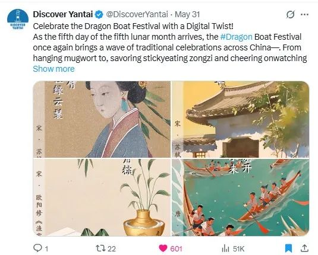Click the 601 likes count
The height and width of the screenshot is (255, 318).
pyautogui.click(x=176, y=248)
